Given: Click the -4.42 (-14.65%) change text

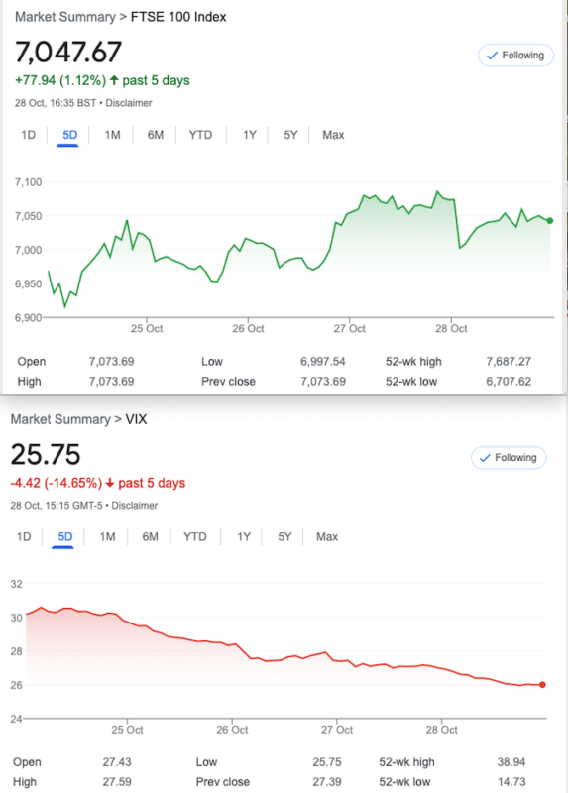Looking at the screenshot, I should 57,483.
